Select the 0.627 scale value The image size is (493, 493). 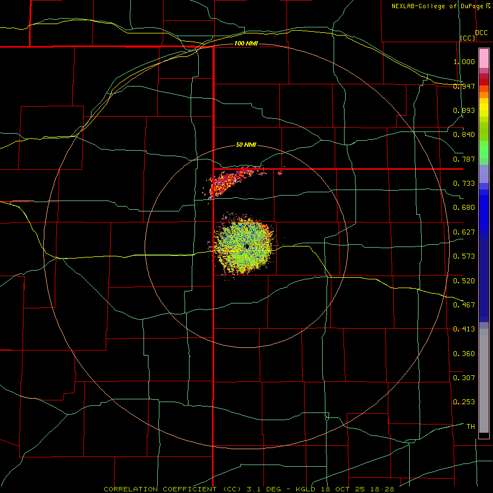click(464, 232)
